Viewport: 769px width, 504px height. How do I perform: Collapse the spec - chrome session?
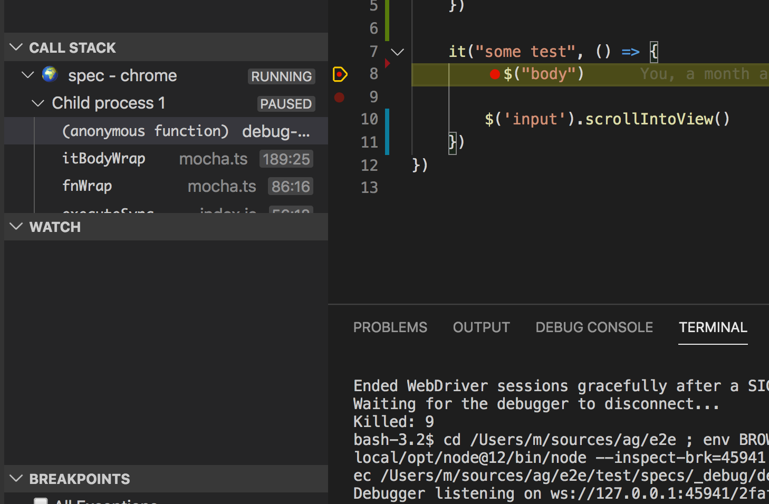click(x=28, y=75)
